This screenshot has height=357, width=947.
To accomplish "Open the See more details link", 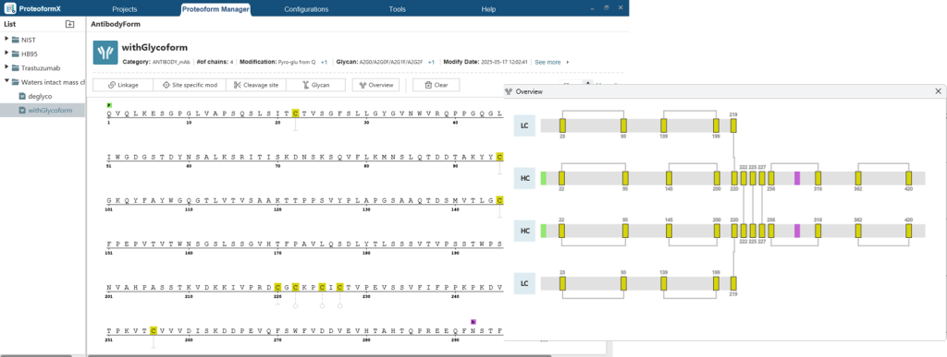I will click(x=547, y=62).
